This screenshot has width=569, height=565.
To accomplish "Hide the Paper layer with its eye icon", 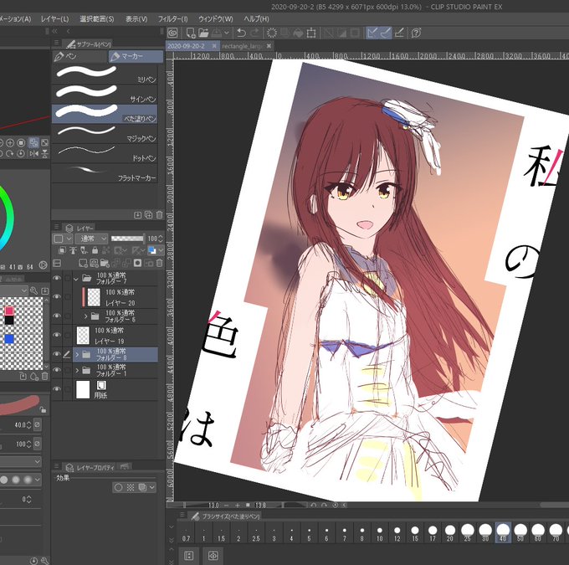I will tap(57, 389).
